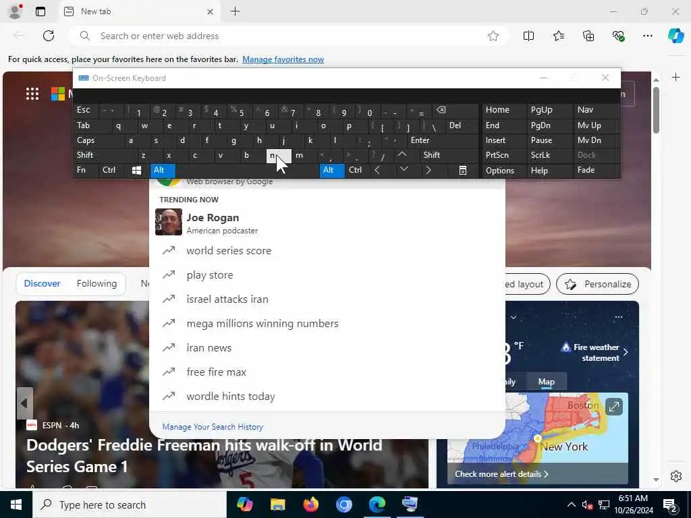This screenshot has width=691, height=518.
Task: Expand the weather location dropdown chevron
Action: point(514,317)
